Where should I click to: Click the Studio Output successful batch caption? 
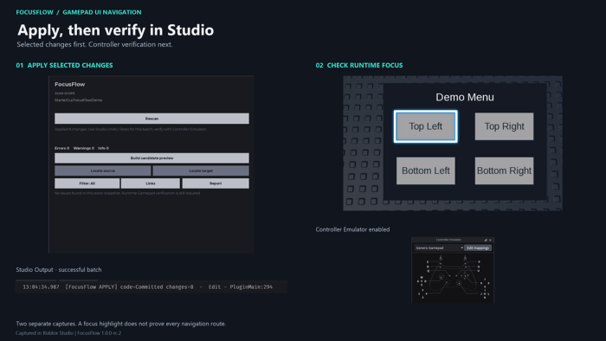(59, 269)
